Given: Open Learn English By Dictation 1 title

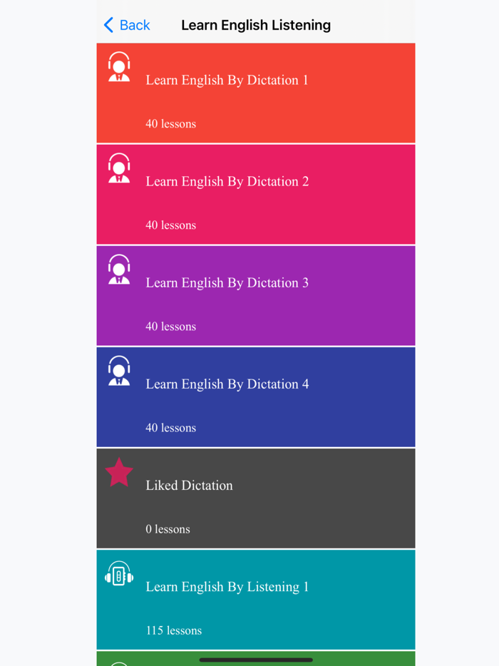Looking at the screenshot, I should pos(227,80).
